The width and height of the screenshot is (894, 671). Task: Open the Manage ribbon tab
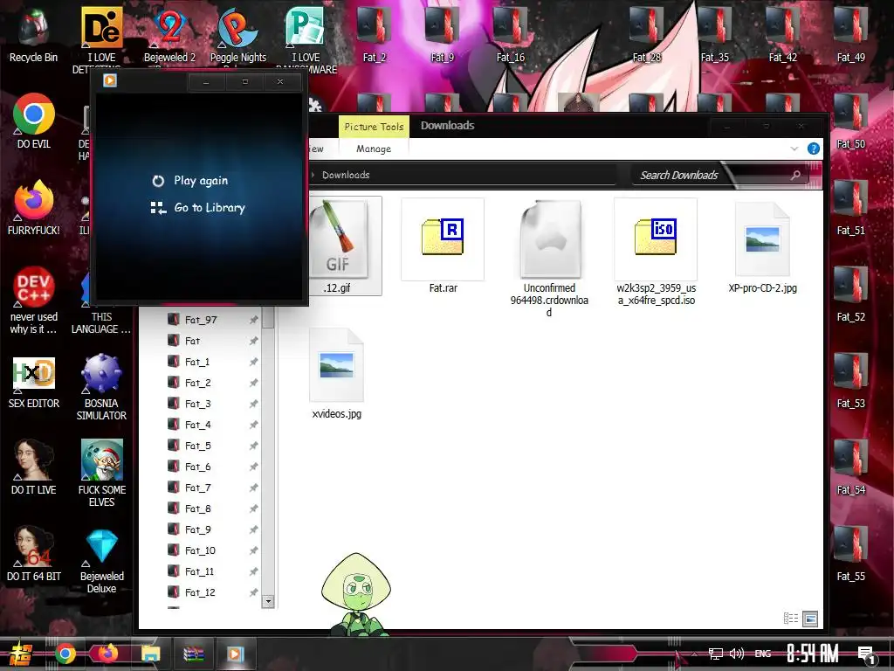(x=374, y=149)
